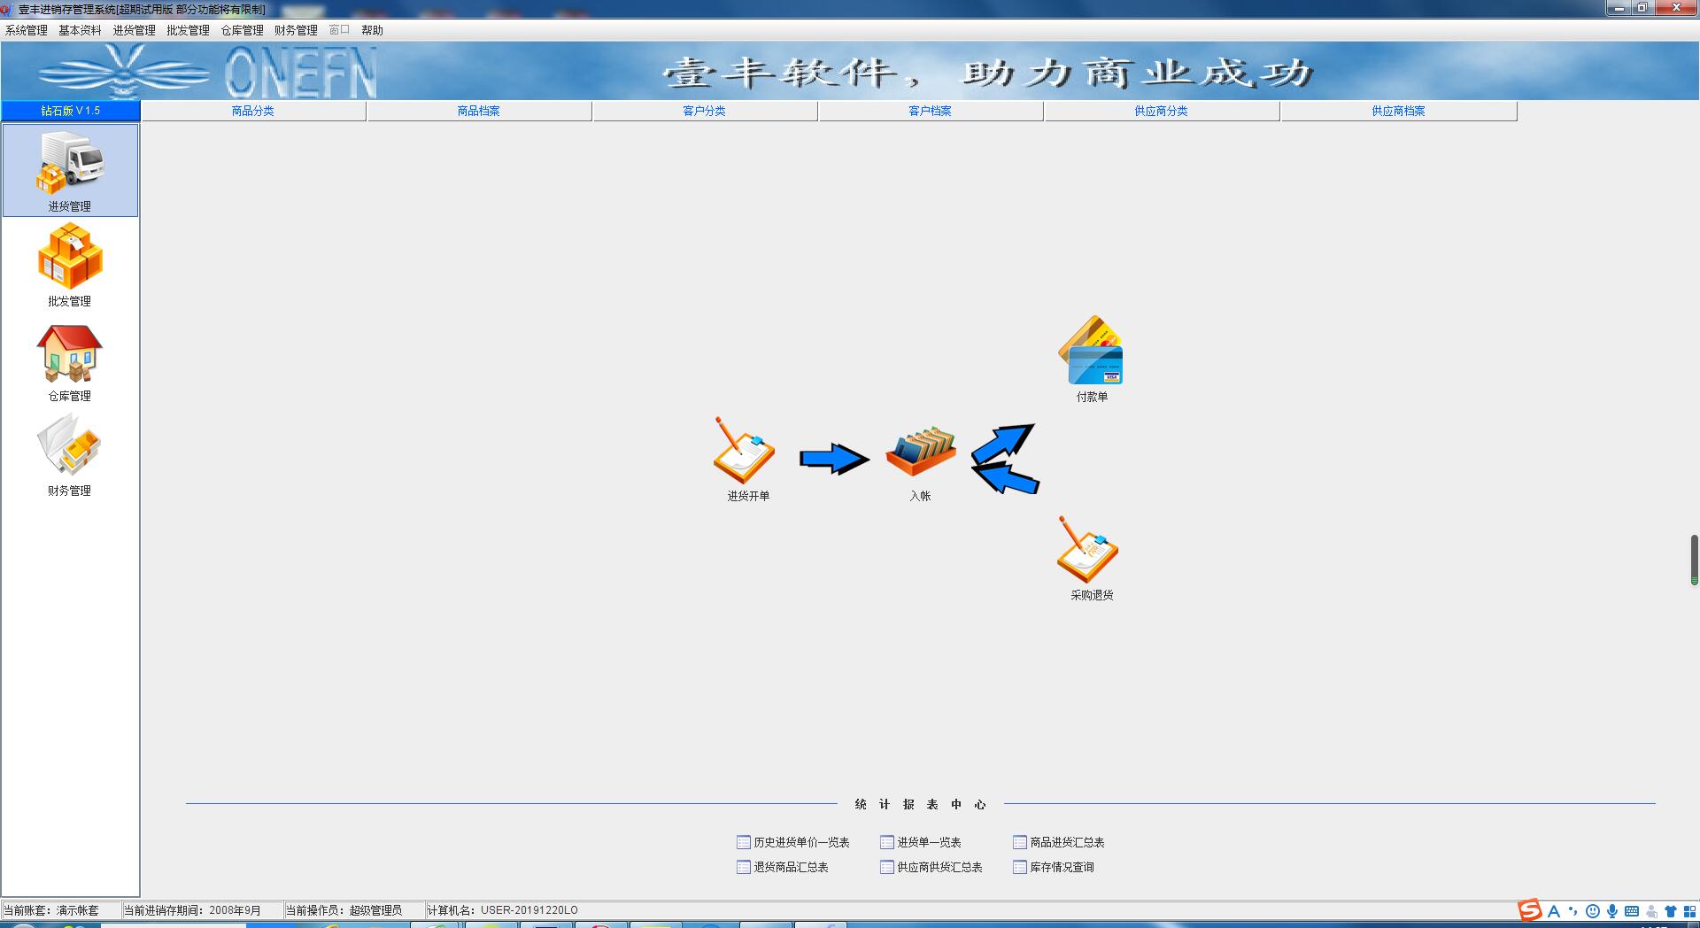Click the 钻石版 V1.5 sidebar header
The height and width of the screenshot is (928, 1700).
click(x=71, y=111)
